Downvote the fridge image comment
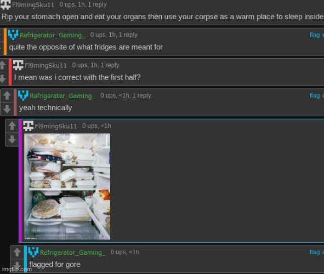 click(12, 139)
